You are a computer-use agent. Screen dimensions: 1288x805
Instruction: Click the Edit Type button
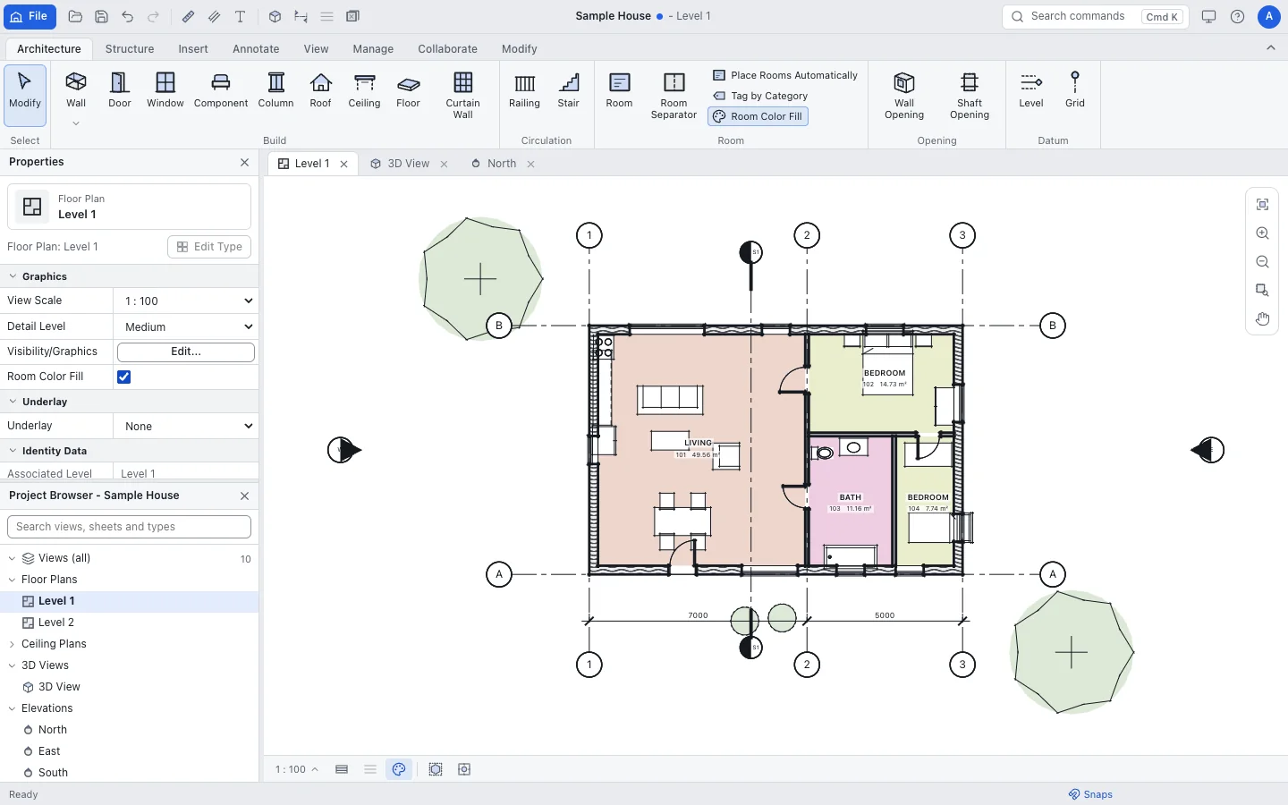209,247
